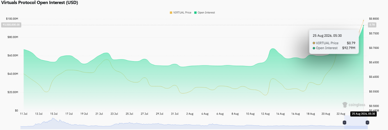Click the price data point at chart top
Screen dimensions: 388x130
364,20
